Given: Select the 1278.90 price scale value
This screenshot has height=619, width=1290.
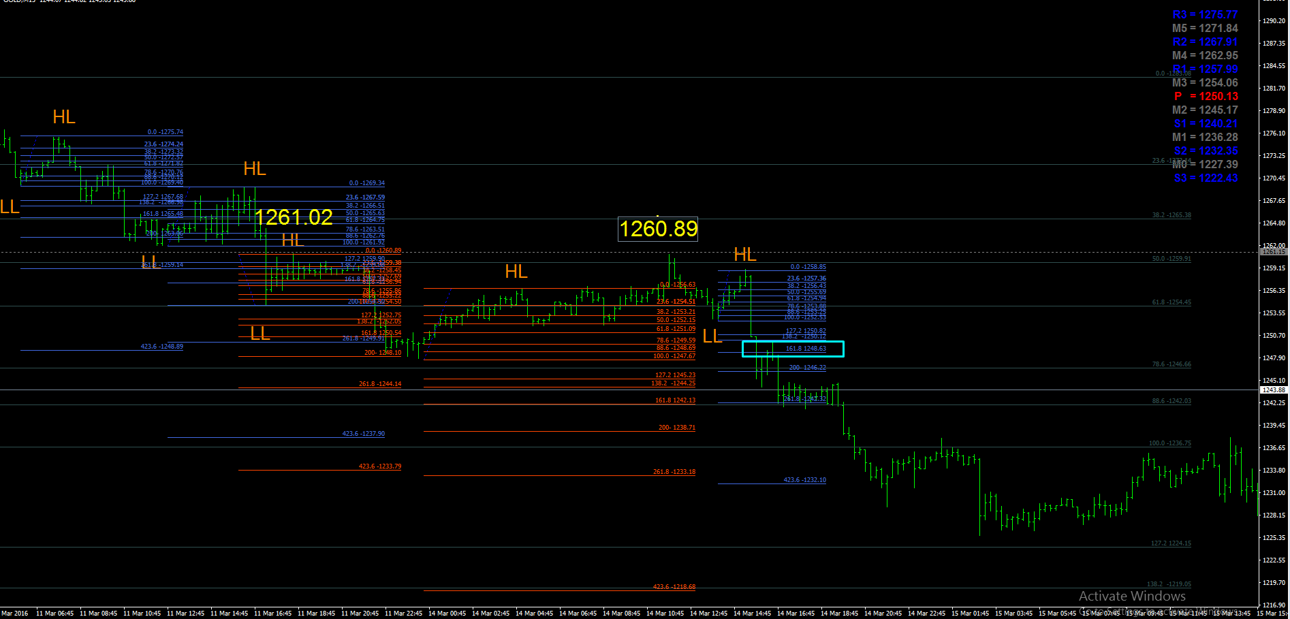Looking at the screenshot, I should (1274, 111).
